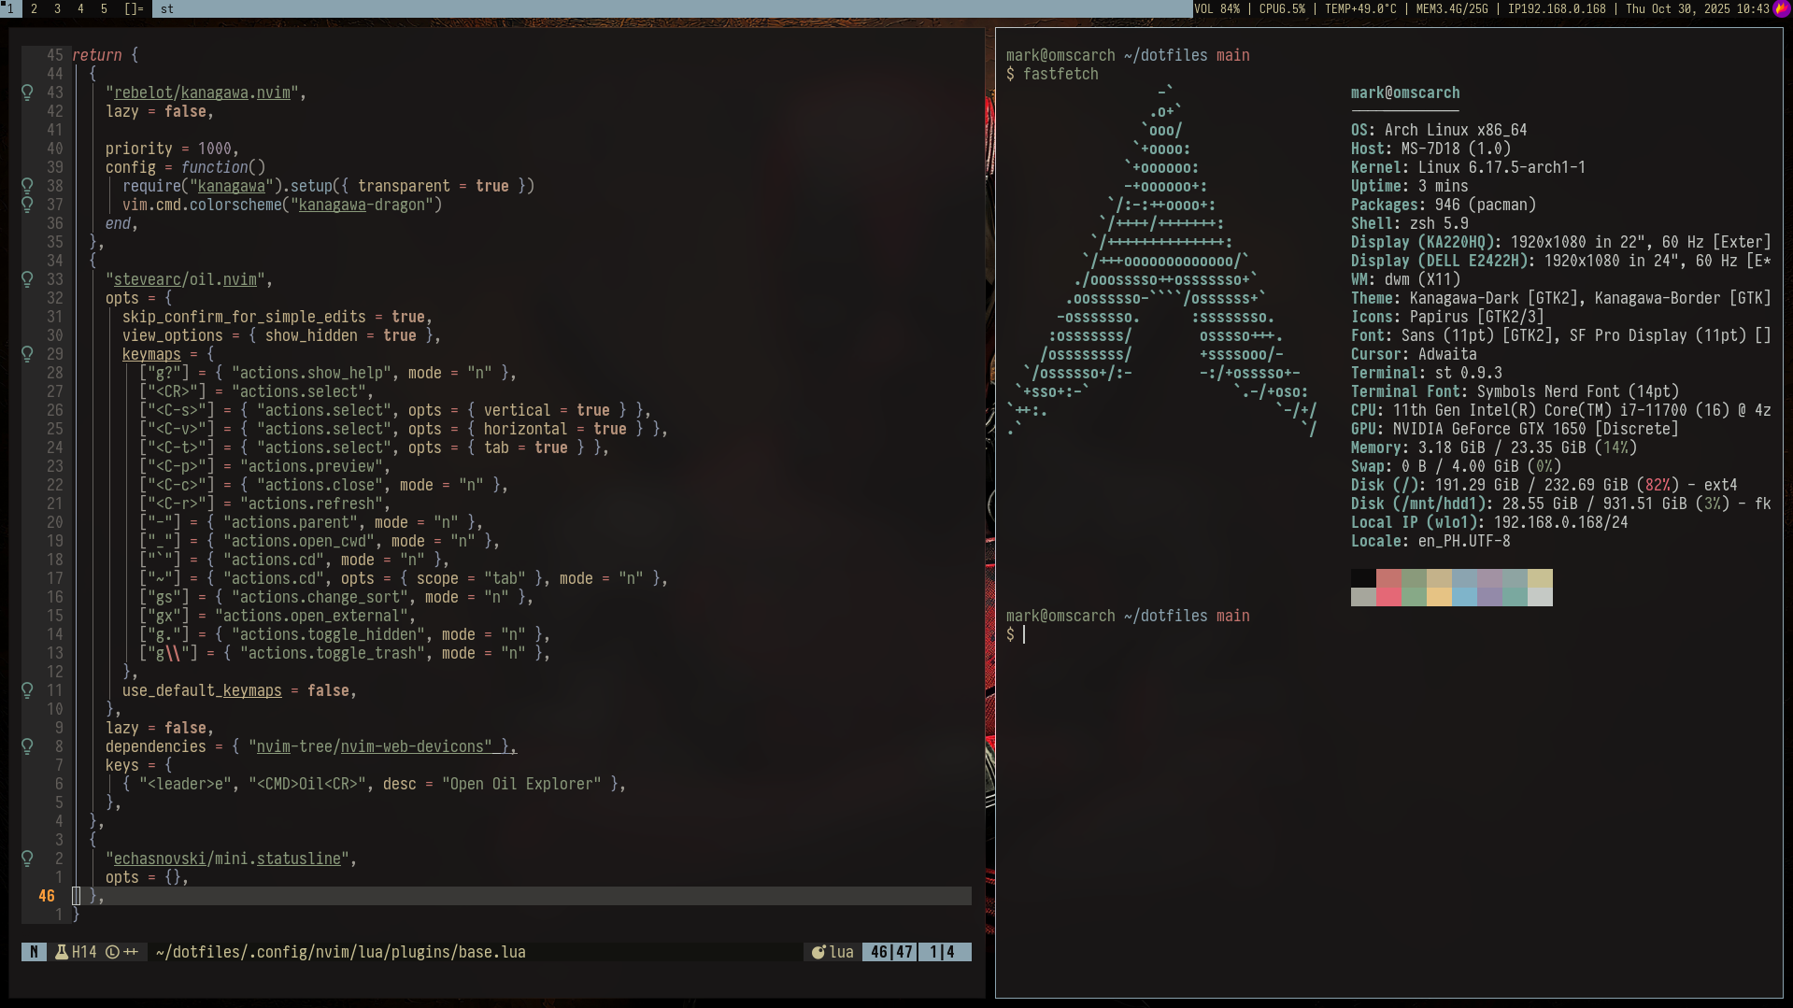The height and width of the screenshot is (1008, 1793).
Task: Click VOL 84% in the status bar
Action: [1217, 8]
